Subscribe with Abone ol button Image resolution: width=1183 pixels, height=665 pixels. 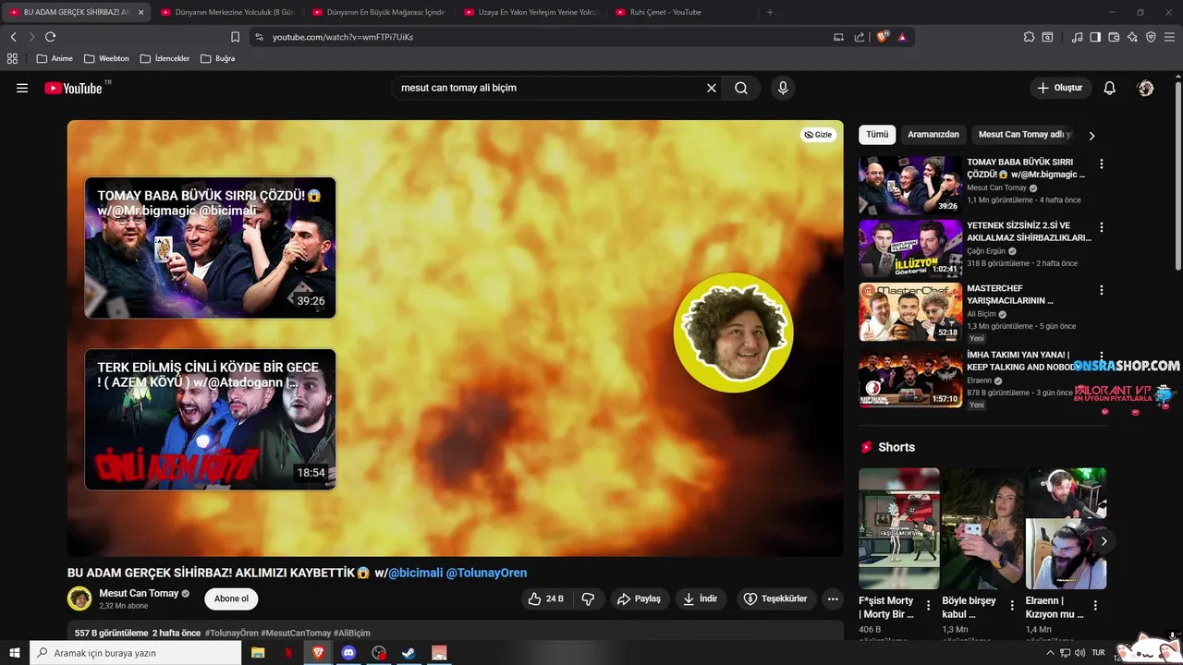click(231, 598)
